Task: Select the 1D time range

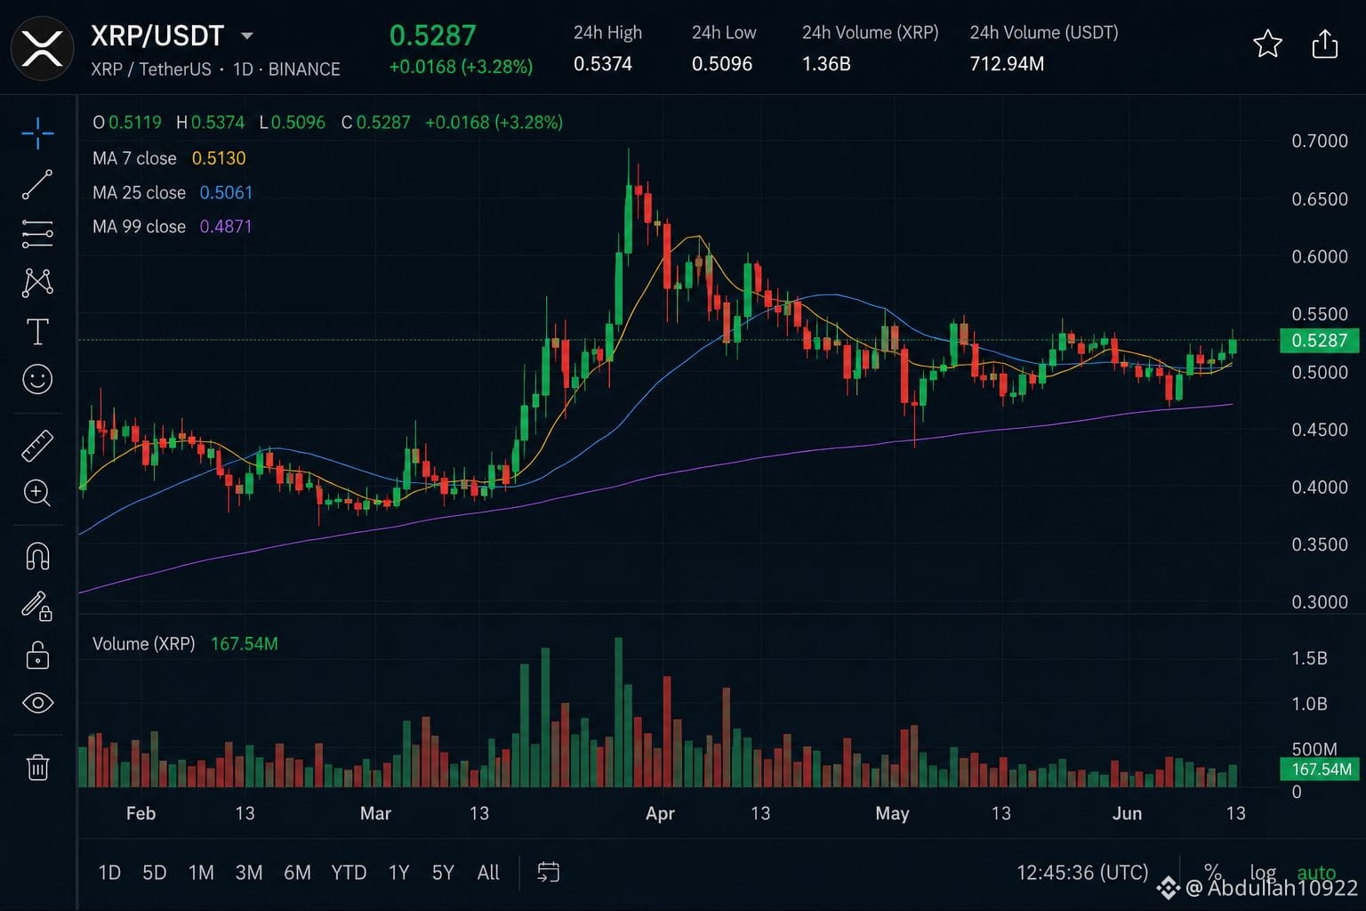Action: (109, 873)
